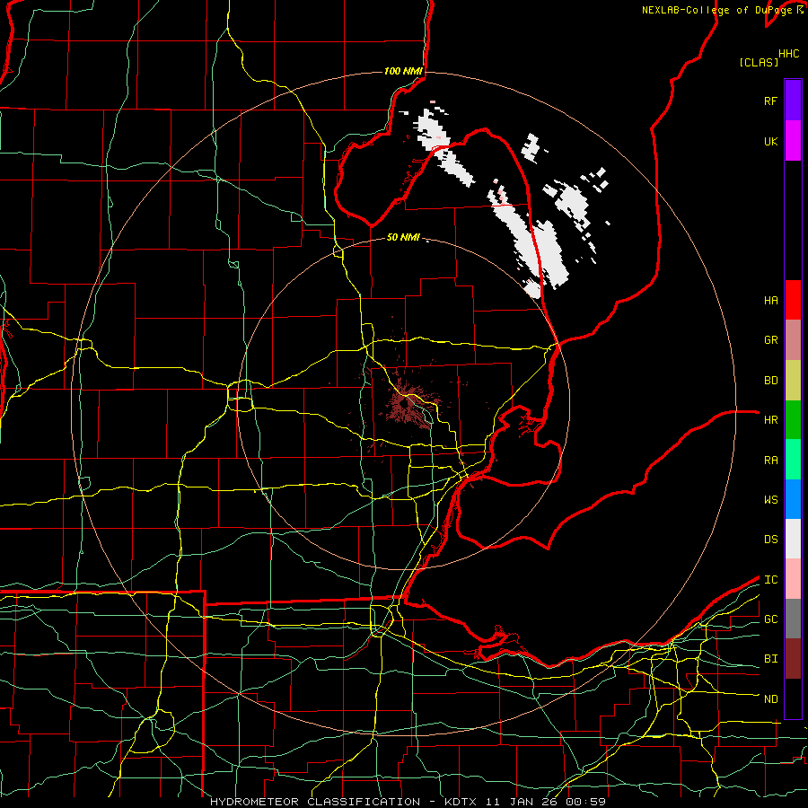Select the BI brown legend swatch
The image size is (808, 808).
(x=793, y=659)
